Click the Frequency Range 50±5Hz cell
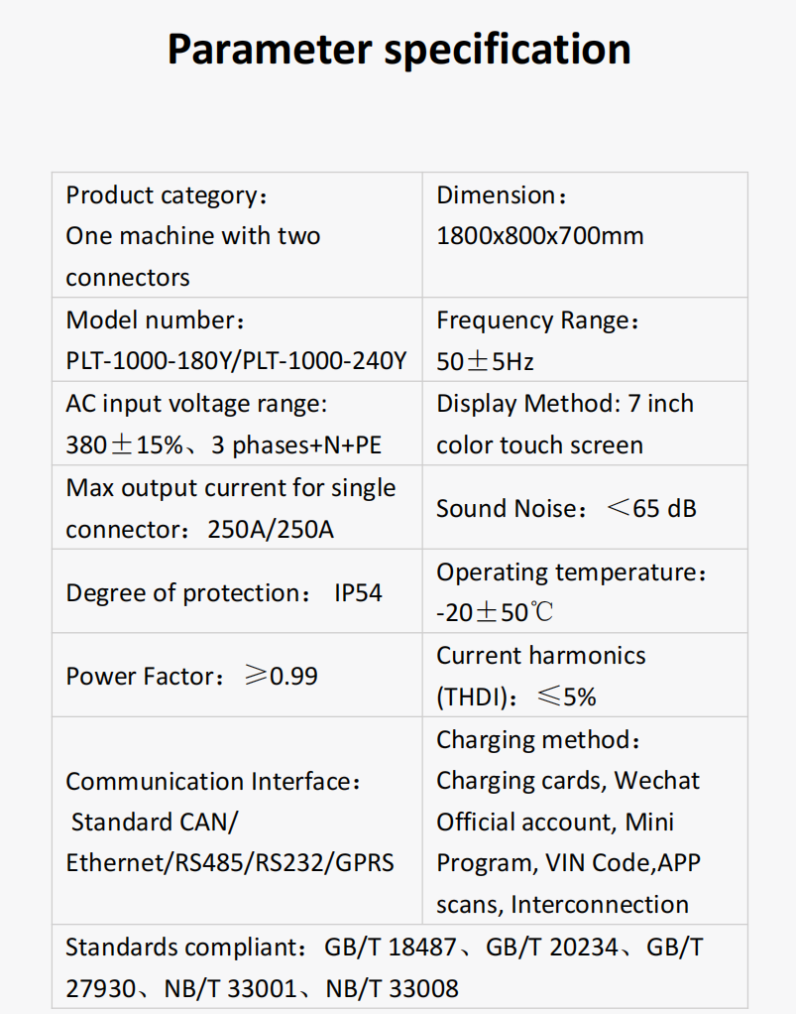 click(x=585, y=340)
